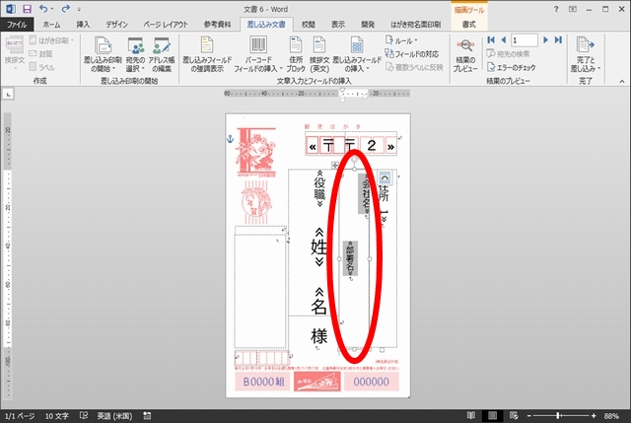Switch to Print Layout view
The width and height of the screenshot is (631, 423).
pos(492,415)
